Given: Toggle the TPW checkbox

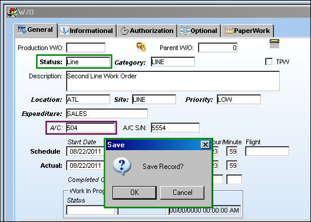Looking at the screenshot, I should click(x=269, y=62).
